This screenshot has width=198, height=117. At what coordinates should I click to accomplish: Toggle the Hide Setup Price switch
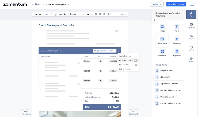pos(135,61)
